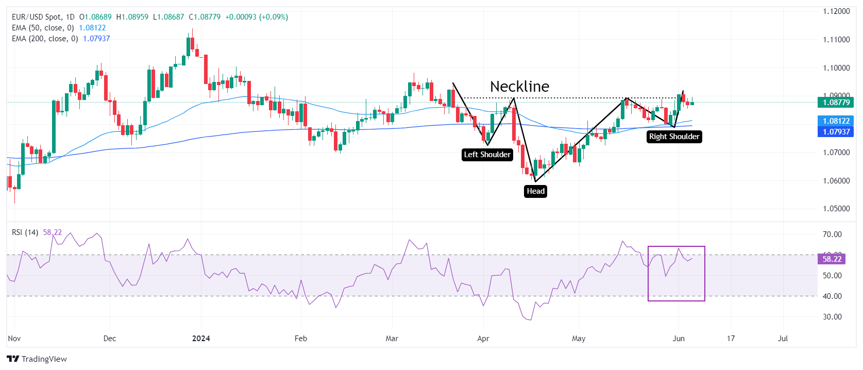Click the 2024 label on the time axis
The height and width of the screenshot is (370, 863).
coord(201,339)
